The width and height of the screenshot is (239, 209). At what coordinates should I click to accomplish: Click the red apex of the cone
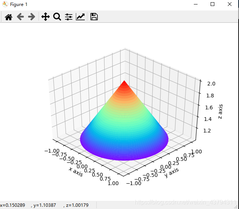[x=124, y=82]
